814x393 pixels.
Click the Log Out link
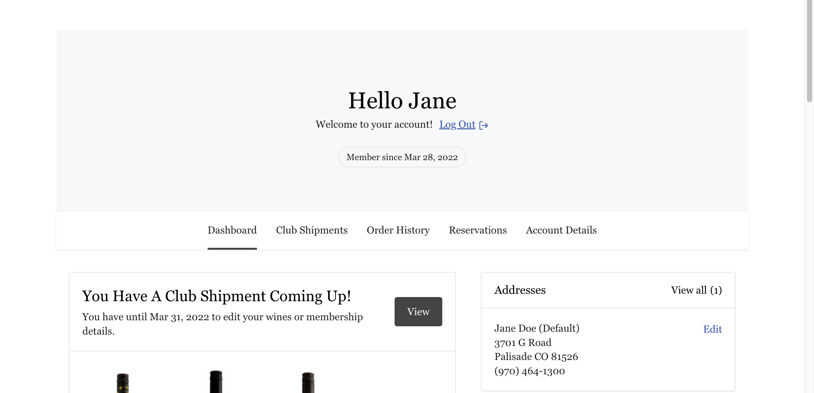coord(457,124)
